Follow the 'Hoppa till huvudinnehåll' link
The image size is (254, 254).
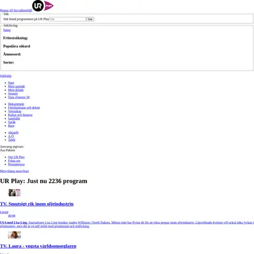tap(16, 10)
